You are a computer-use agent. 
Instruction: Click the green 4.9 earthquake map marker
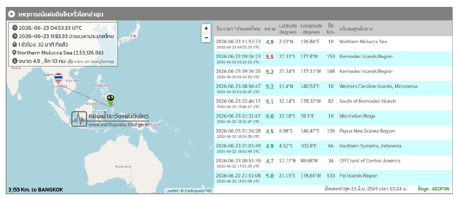click(110, 100)
